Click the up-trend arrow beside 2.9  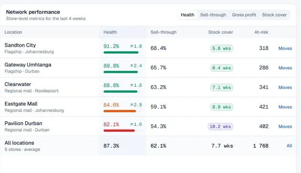point(131,105)
